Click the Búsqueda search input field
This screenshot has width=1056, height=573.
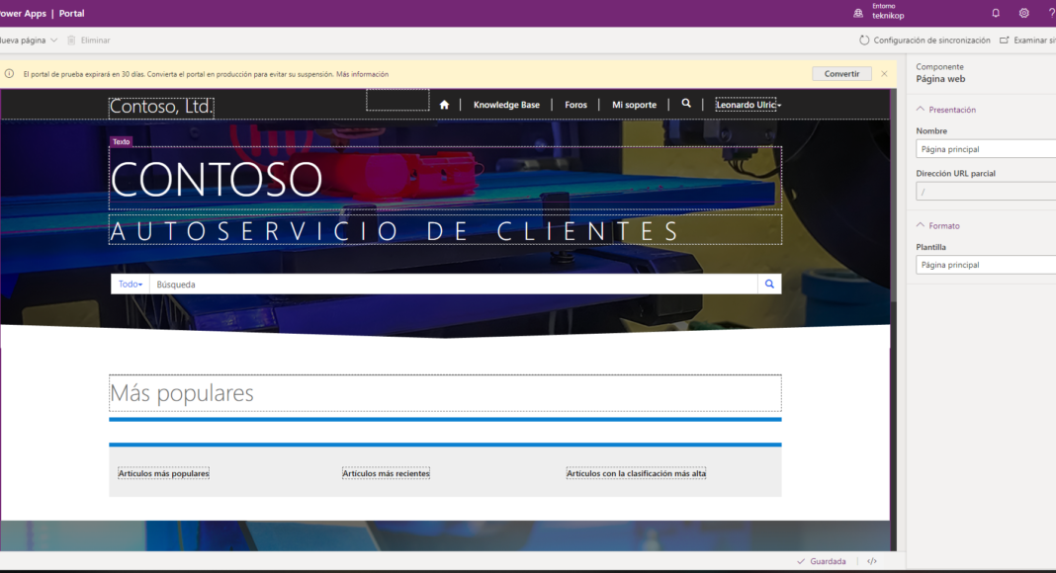click(455, 285)
